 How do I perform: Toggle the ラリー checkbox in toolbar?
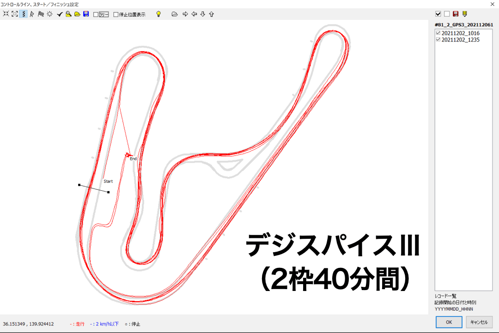(96, 14)
